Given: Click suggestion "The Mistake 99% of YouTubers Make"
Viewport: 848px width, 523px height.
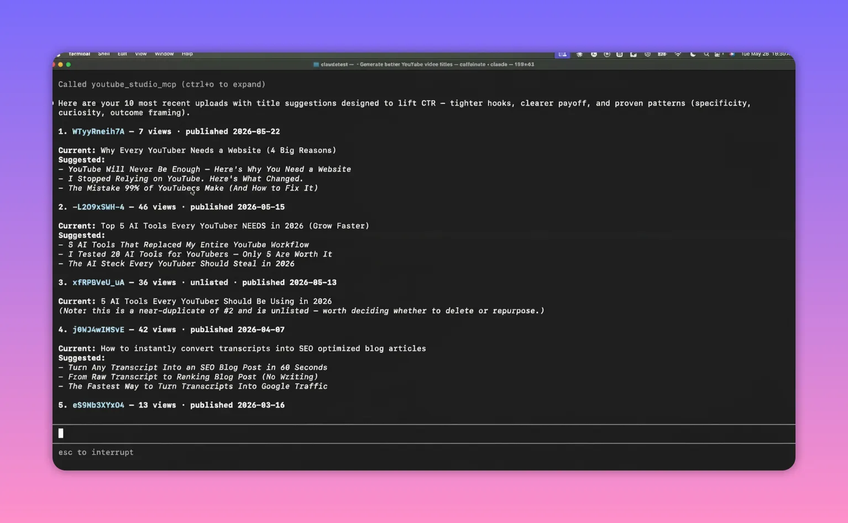Looking at the screenshot, I should (x=193, y=188).
